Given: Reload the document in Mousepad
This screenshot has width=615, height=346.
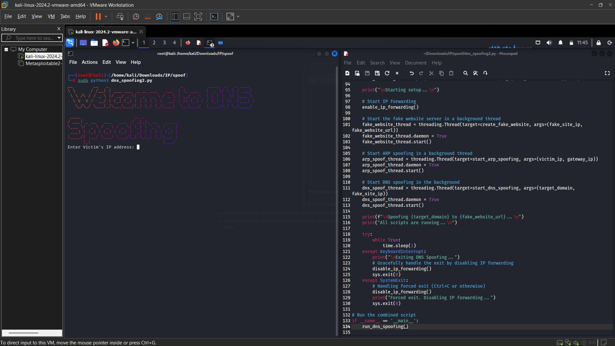Looking at the screenshot, I should click(387, 73).
